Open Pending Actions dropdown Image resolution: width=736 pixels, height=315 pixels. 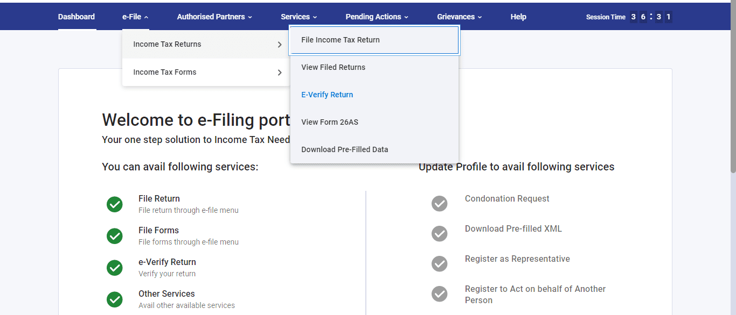point(377,17)
